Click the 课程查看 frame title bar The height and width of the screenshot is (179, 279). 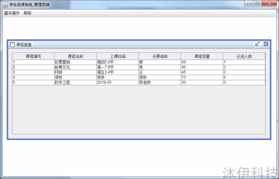[139, 45]
